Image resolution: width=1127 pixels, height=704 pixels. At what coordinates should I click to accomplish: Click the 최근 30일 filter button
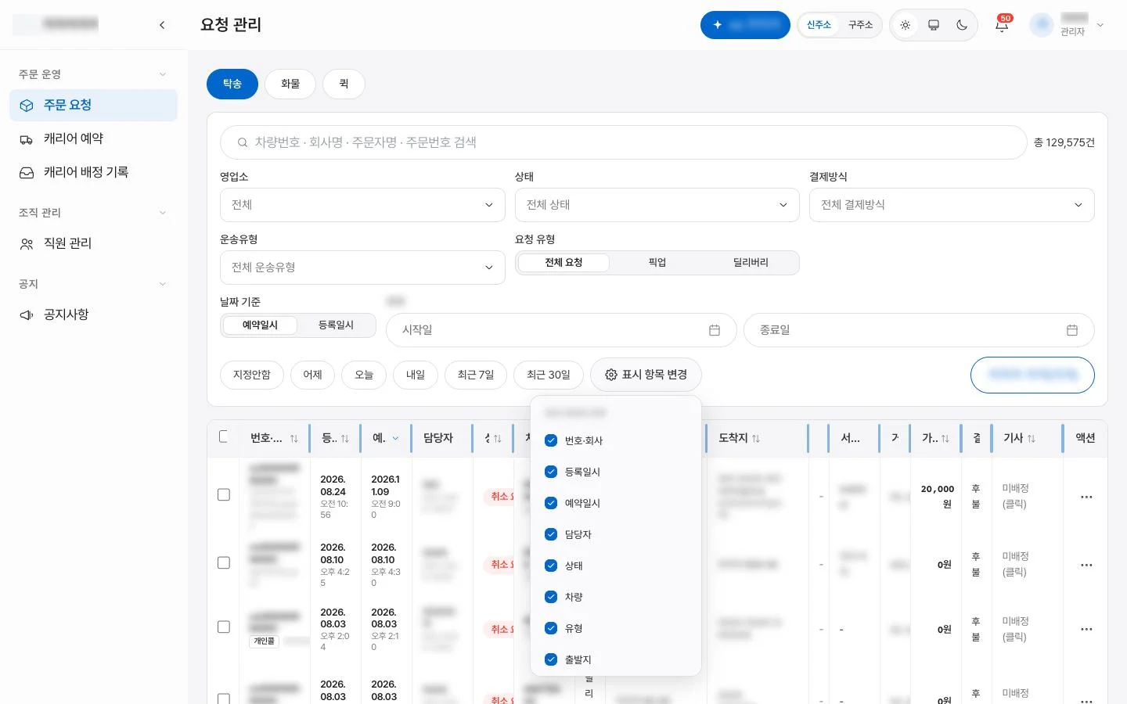[x=549, y=375]
